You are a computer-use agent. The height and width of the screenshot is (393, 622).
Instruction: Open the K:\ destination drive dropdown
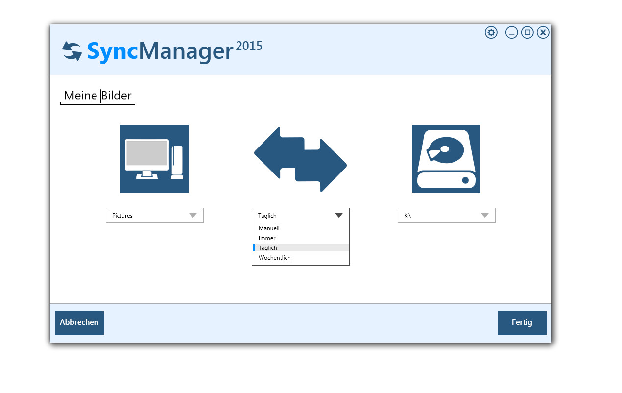click(447, 215)
